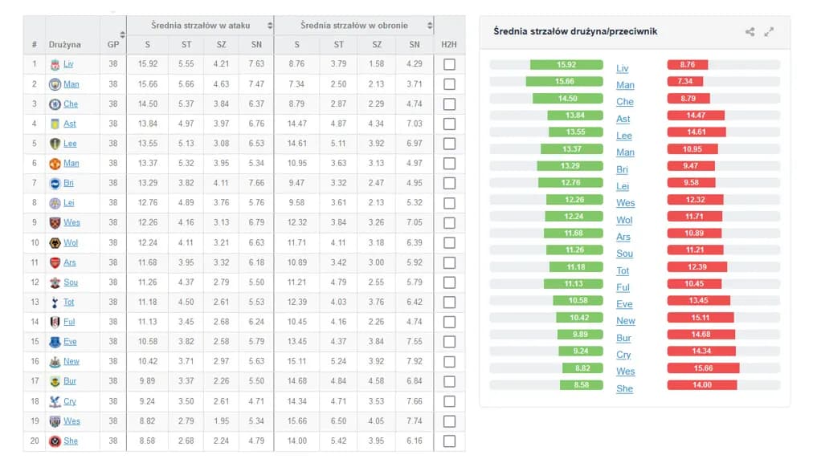This screenshot has height=459, width=817.
Task: Click the H2H column header
Action: (449, 45)
